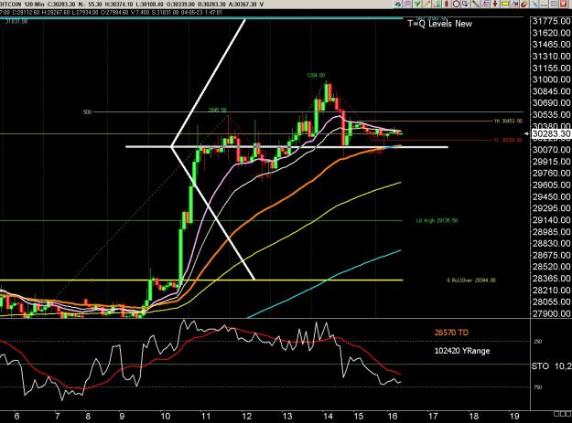Click the S:31831.08 value in the second header line

coord(164,13)
